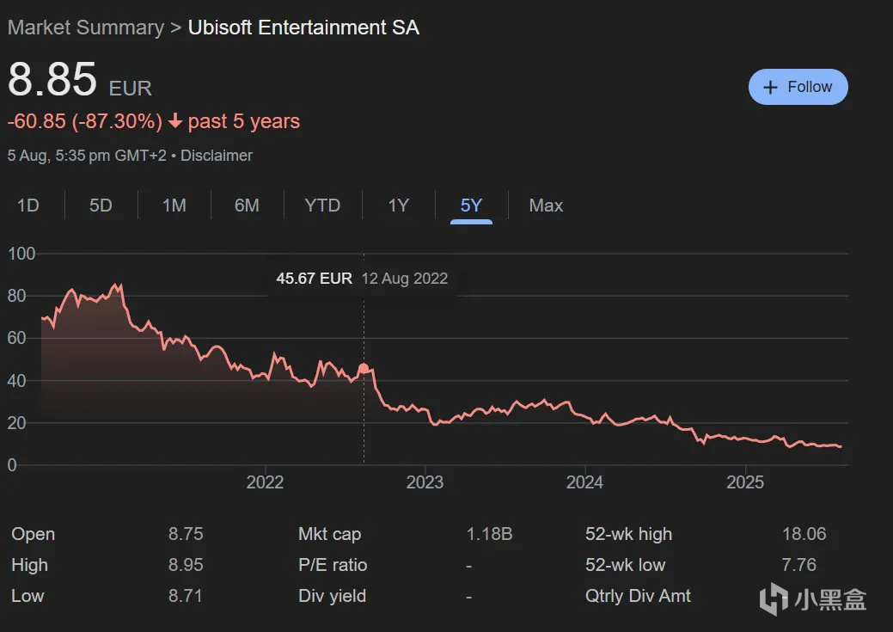Switch to the YTD tab

coord(322,206)
